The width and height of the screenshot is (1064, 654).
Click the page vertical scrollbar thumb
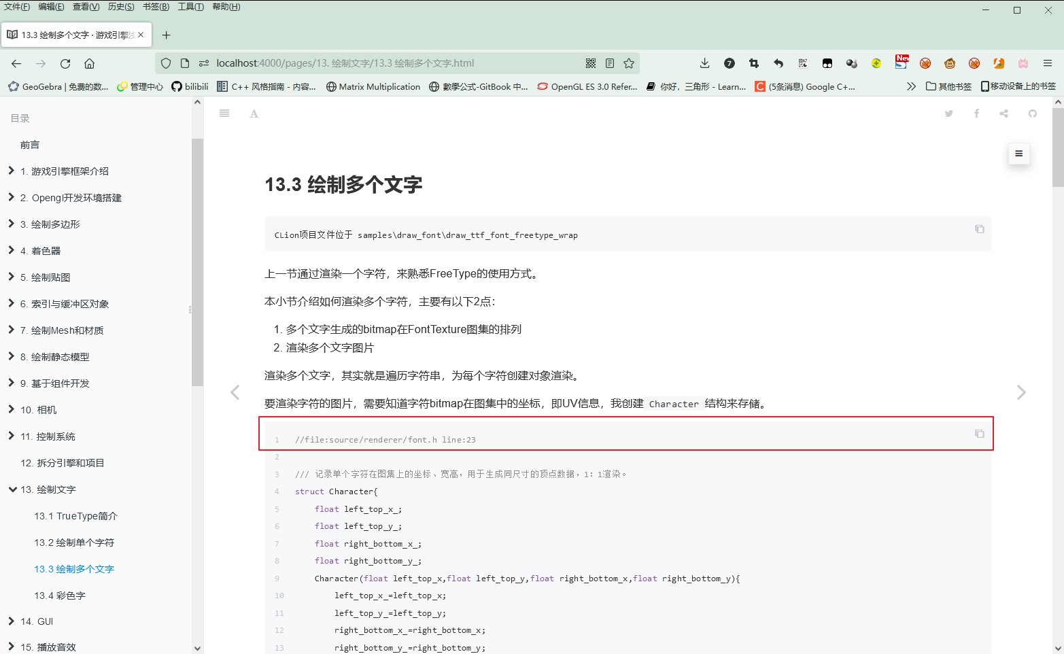(1058, 148)
